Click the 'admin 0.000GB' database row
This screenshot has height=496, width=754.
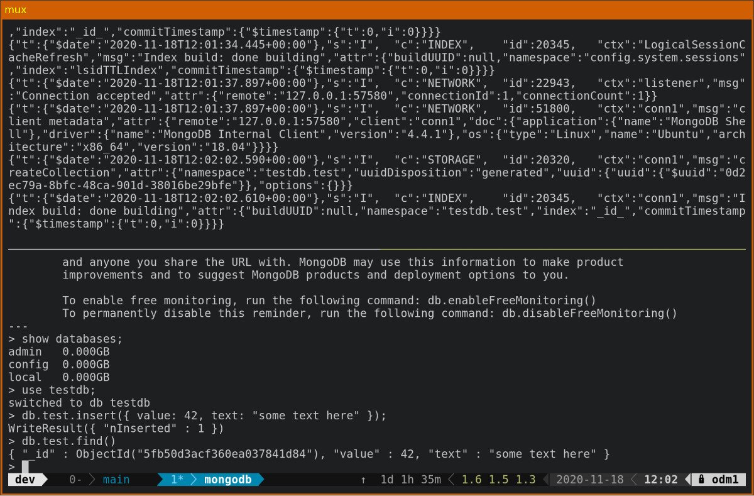tap(59, 351)
